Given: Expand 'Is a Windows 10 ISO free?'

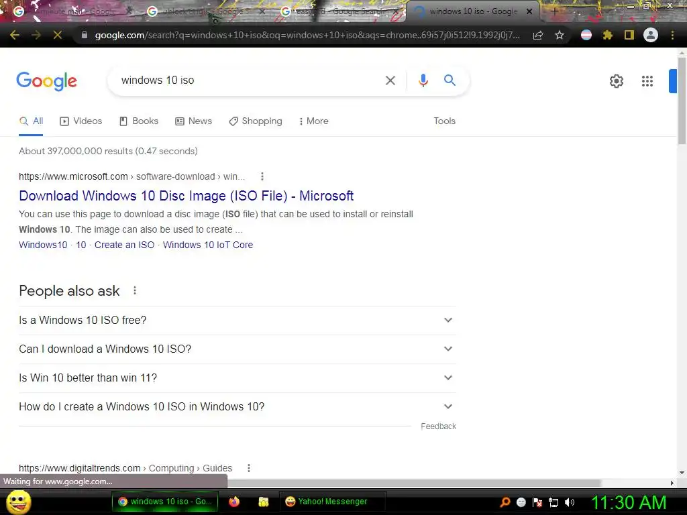Looking at the screenshot, I should pos(237,321).
